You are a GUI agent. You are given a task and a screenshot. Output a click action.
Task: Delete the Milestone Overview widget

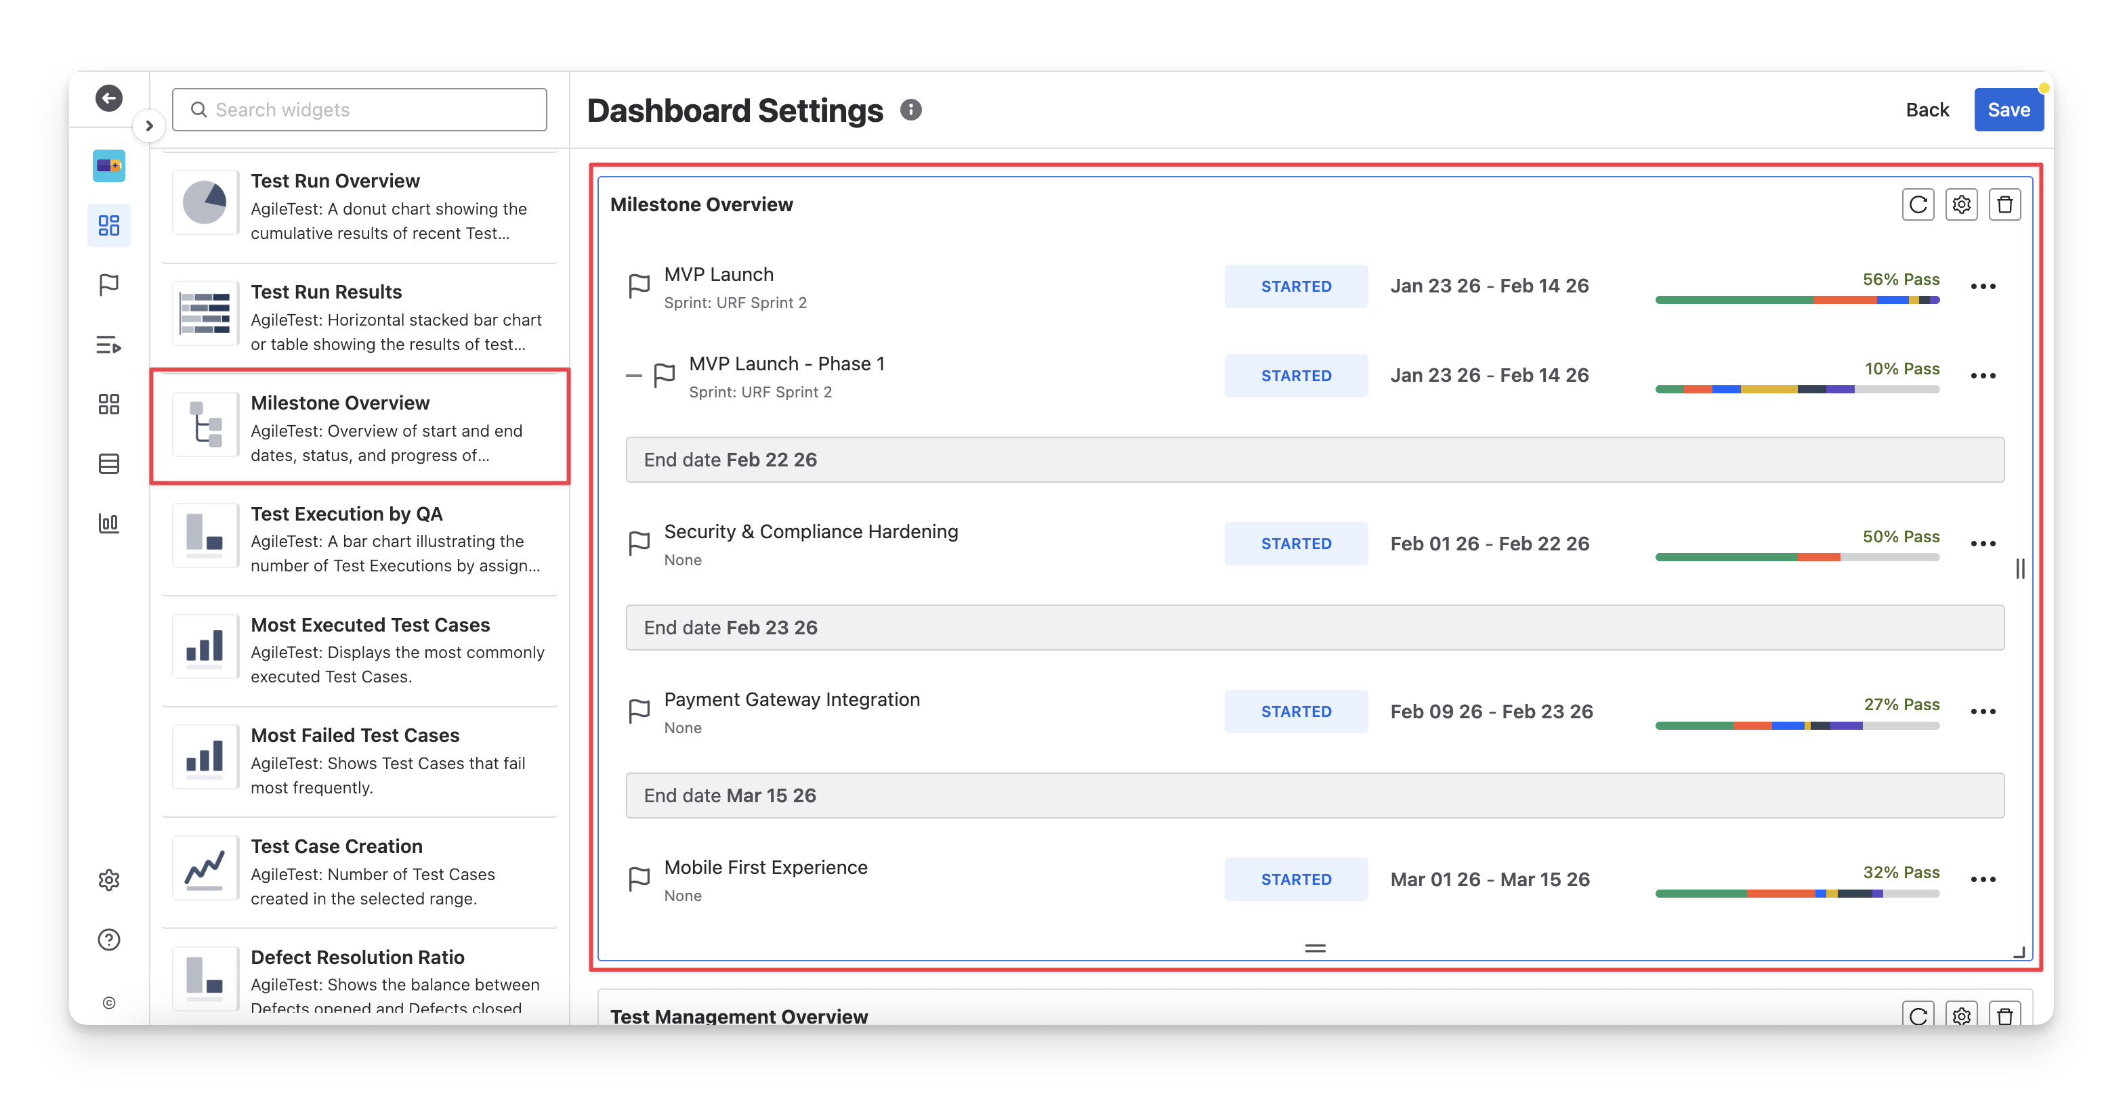click(2005, 204)
